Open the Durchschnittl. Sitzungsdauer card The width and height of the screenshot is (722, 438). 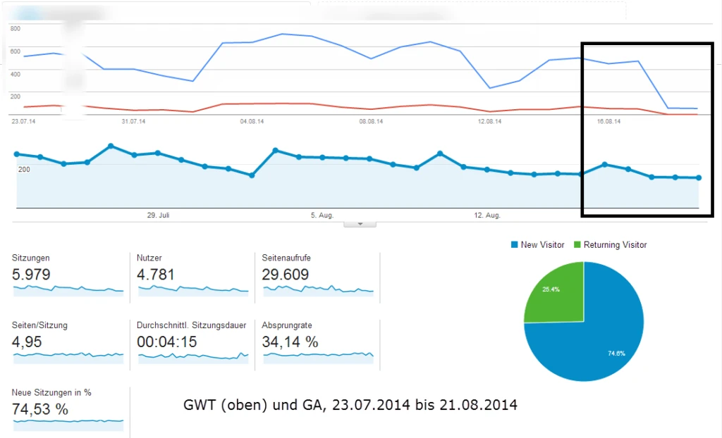pyautogui.click(x=192, y=344)
